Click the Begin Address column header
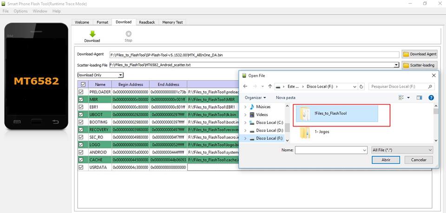This screenshot has width=446, height=213. tap(131, 84)
